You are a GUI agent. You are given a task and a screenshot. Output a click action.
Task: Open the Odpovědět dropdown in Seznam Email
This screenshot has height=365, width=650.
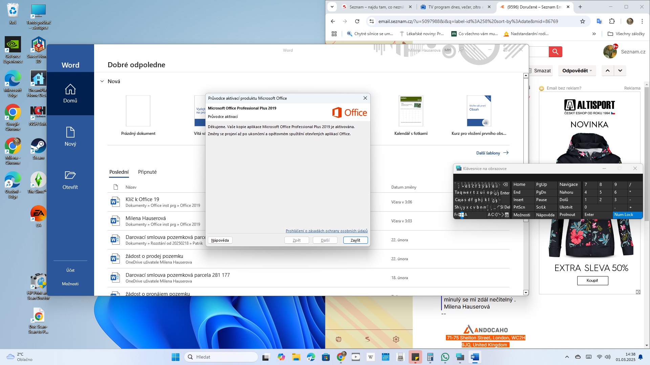pyautogui.click(x=577, y=71)
